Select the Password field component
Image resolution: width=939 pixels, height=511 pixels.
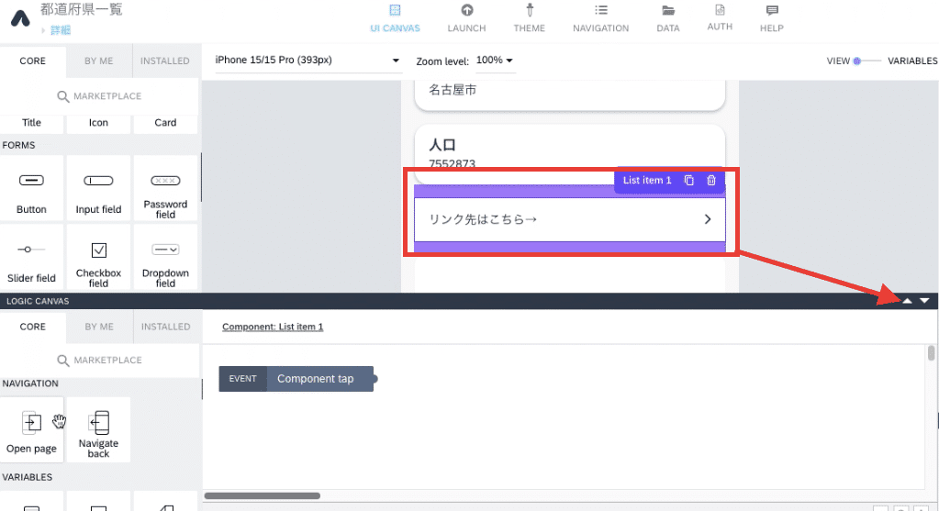click(165, 188)
